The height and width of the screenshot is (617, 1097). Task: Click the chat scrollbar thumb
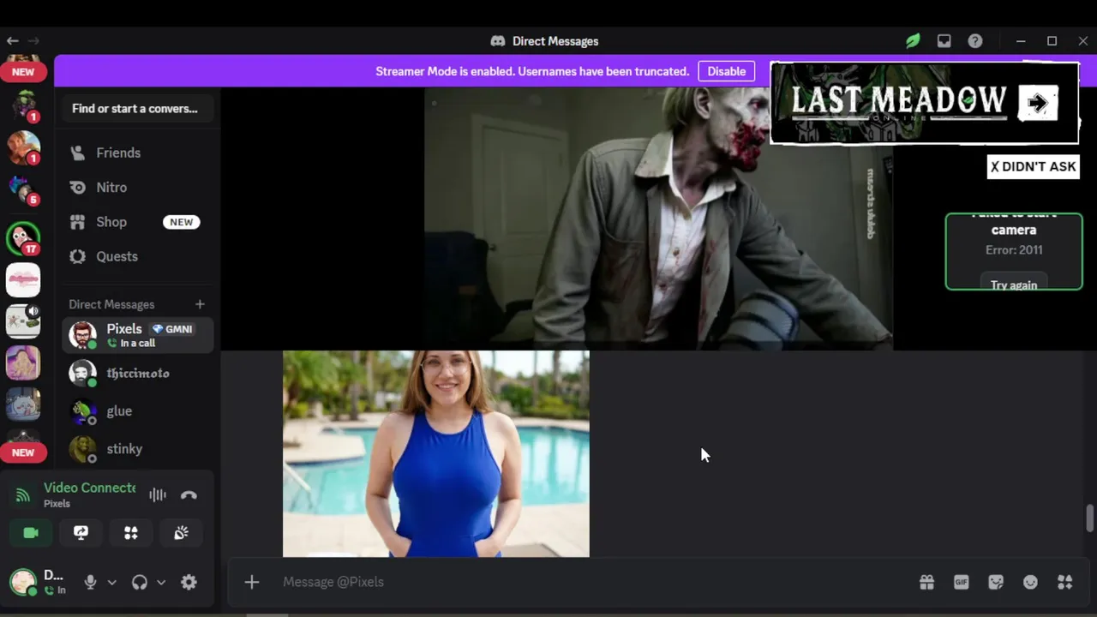pos(1089,519)
